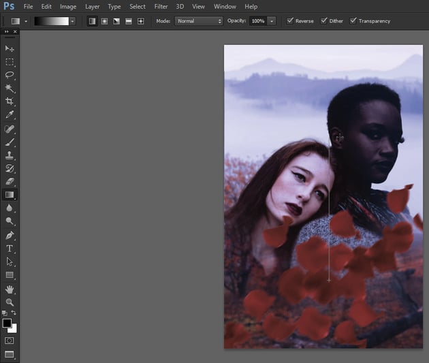
Task: Change the screen mode
Action: [x=10, y=354]
